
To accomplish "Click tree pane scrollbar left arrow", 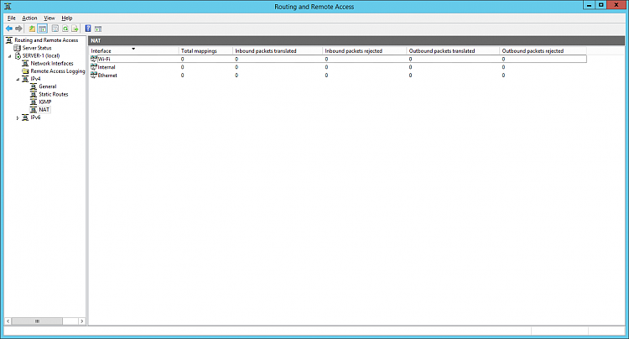I will pyautogui.click(x=8, y=321).
